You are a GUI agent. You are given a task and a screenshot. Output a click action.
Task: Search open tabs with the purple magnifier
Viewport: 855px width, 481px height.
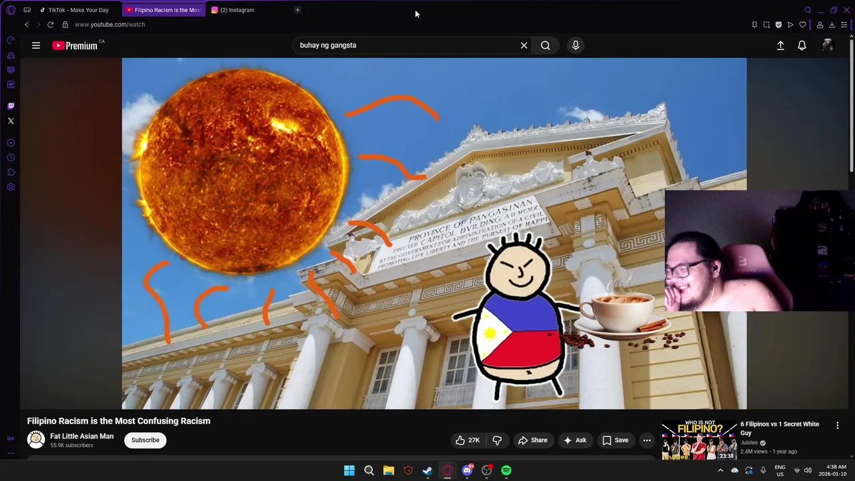pyautogui.click(x=808, y=10)
